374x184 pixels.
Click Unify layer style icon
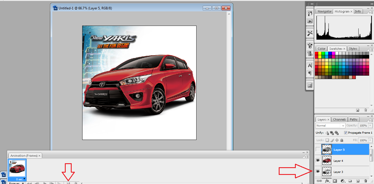tap(337, 133)
